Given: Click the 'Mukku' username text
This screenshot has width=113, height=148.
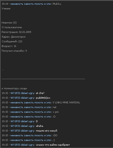Looking at the screenshot, I should (x=57, y=4).
